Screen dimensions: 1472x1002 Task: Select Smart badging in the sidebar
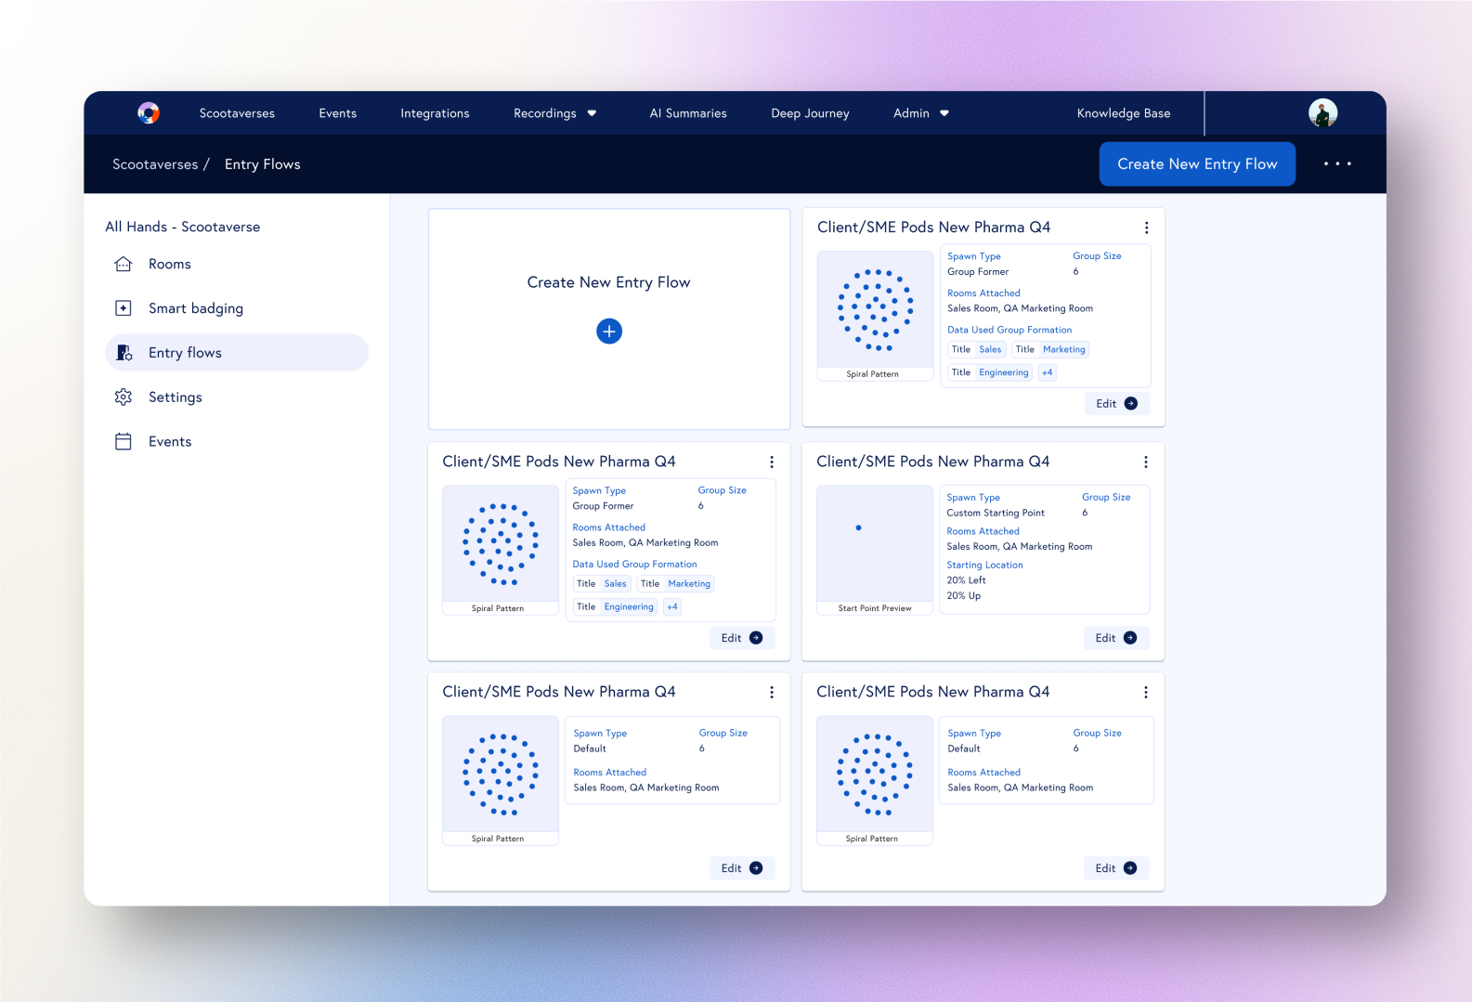coord(237,308)
